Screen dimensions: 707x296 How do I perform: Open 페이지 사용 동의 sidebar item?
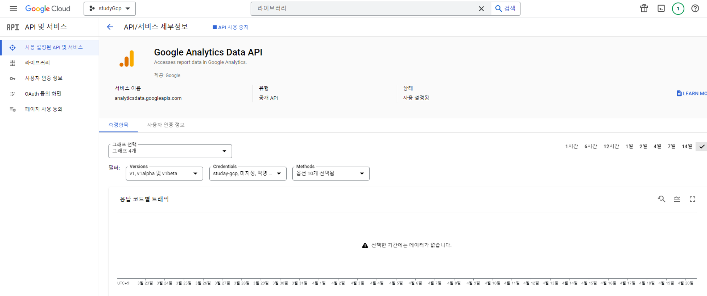49,109
